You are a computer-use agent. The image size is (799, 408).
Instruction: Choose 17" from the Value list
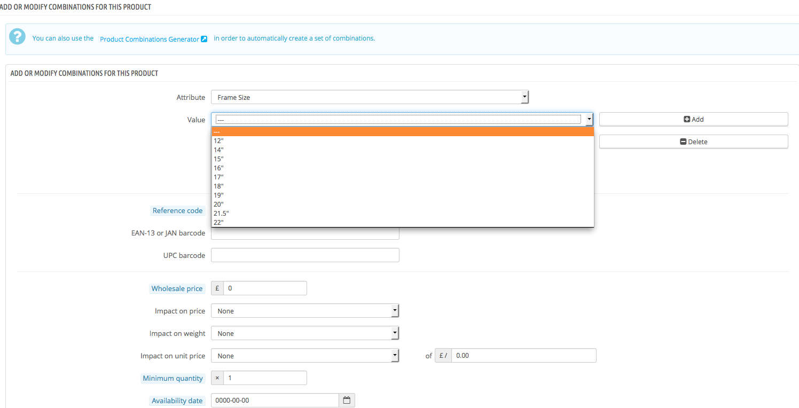(x=403, y=177)
